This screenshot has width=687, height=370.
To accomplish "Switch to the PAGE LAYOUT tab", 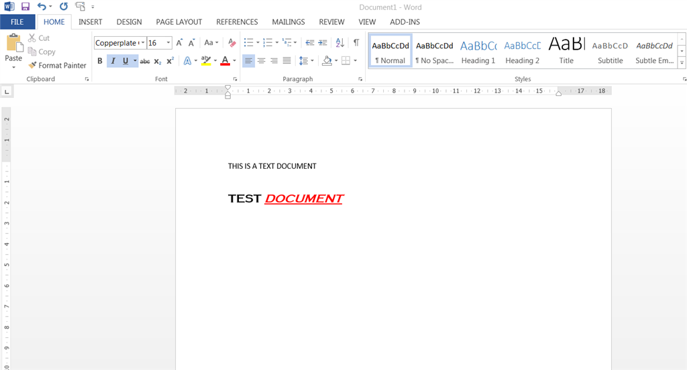I will coord(178,22).
